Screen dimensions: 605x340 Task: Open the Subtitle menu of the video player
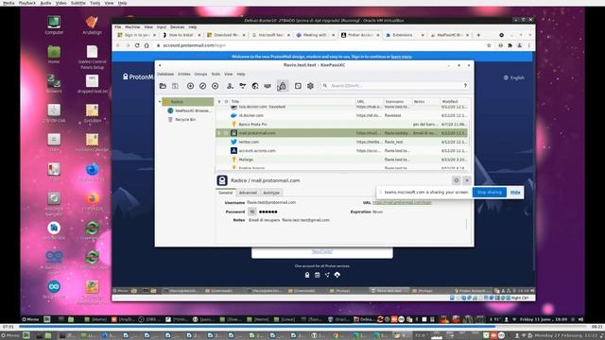click(x=78, y=3)
